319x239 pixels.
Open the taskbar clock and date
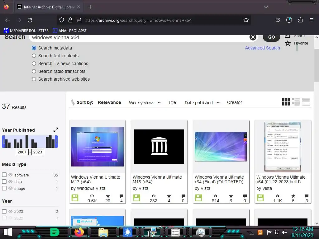pos(303,232)
